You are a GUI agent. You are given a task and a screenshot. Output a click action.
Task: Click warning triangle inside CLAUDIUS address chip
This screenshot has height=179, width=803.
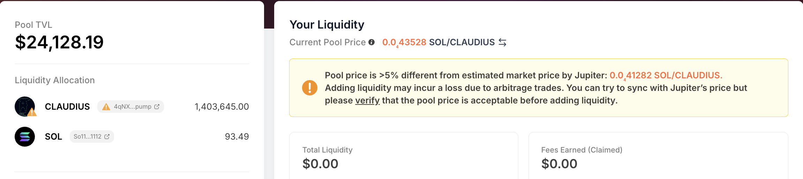(106, 107)
